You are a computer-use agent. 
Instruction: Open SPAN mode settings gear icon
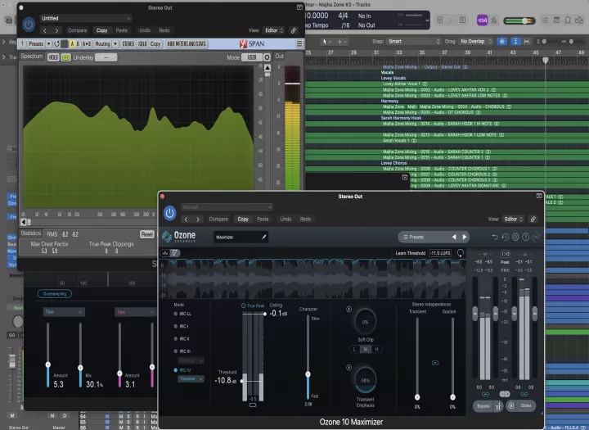[x=267, y=57]
